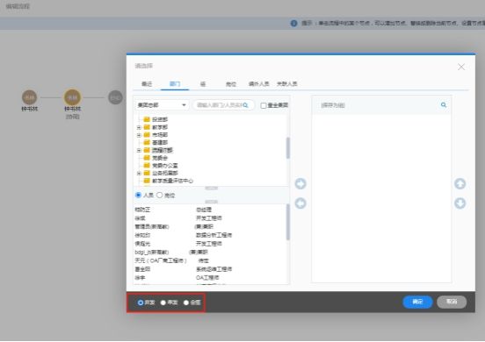This screenshot has height=342, width=485.
Task: Switch to the 部门 tab
Action: pyautogui.click(x=175, y=84)
